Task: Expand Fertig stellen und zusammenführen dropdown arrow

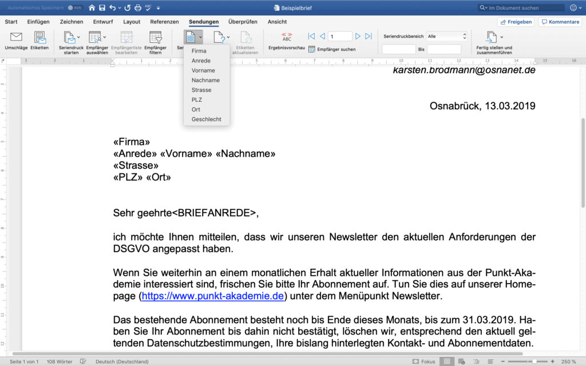Action: pos(501,37)
